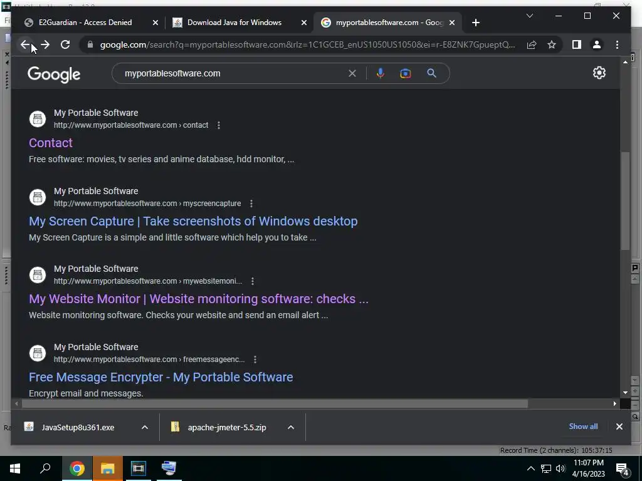
Task: Open the downloaded JavaSetup8u361.exe file
Action: pos(78,427)
